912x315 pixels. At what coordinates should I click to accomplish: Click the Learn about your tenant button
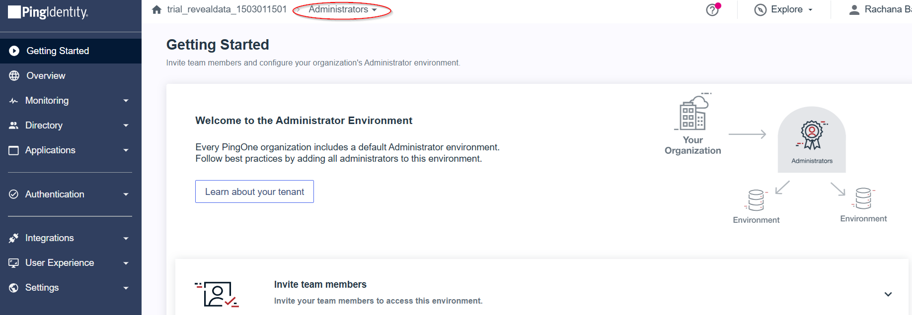click(254, 191)
